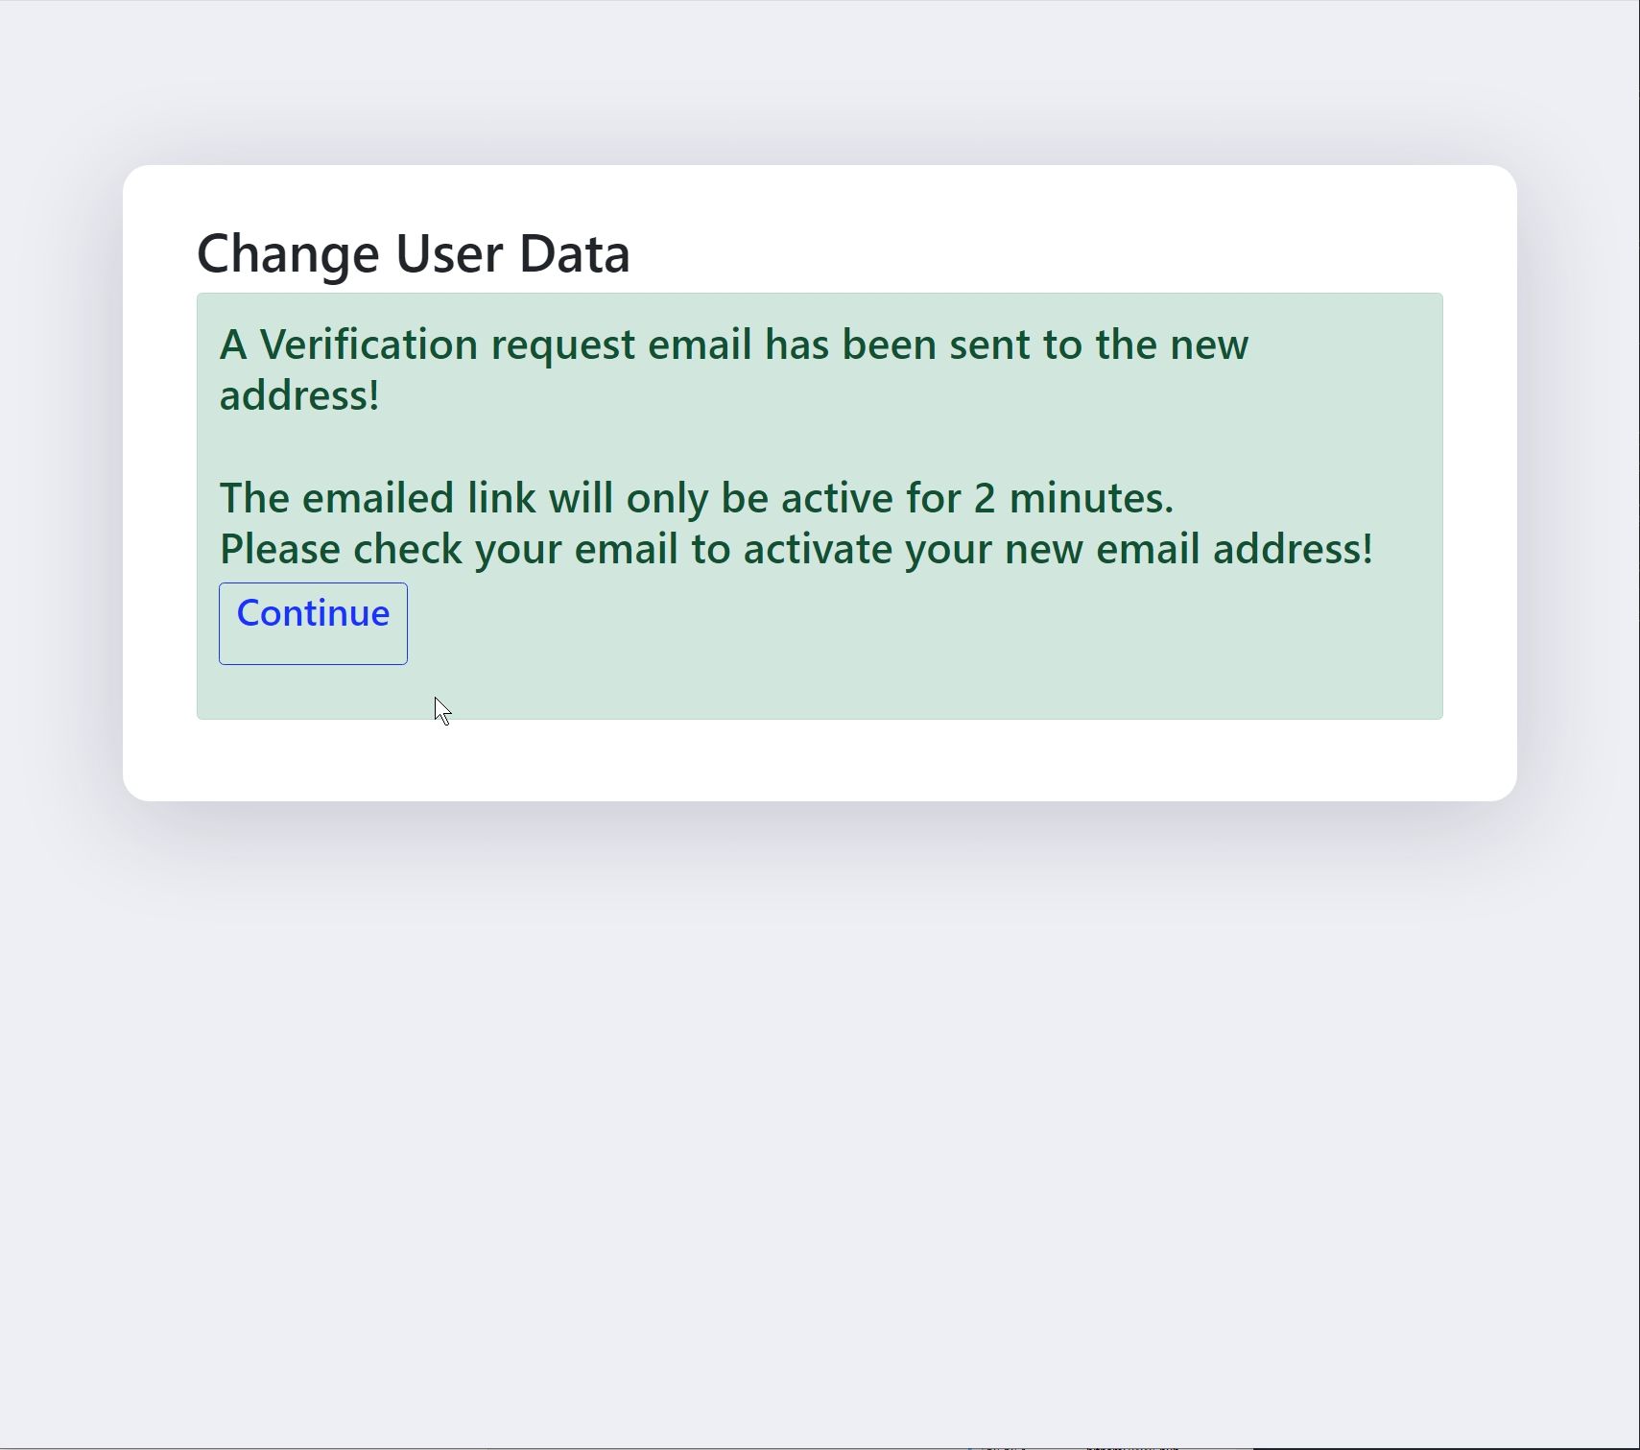Image resolution: width=1640 pixels, height=1450 pixels.
Task: Click the "Change User Data" heading
Action: (413, 253)
